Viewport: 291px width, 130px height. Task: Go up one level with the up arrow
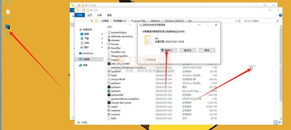point(92,21)
